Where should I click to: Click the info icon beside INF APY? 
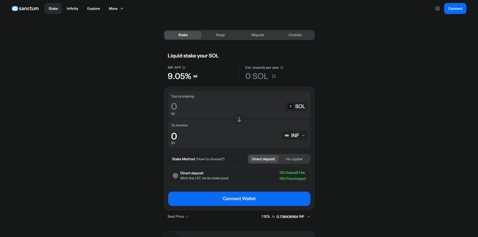click(x=184, y=68)
